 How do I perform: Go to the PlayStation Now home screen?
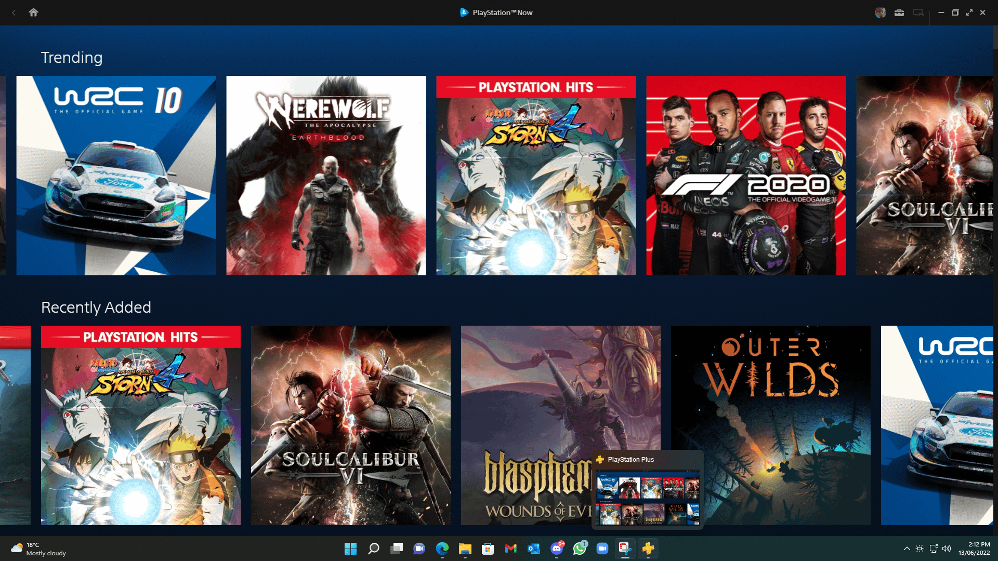click(33, 12)
